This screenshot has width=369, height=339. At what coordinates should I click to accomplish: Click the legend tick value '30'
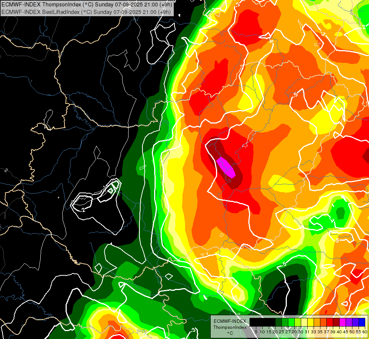[301, 332]
